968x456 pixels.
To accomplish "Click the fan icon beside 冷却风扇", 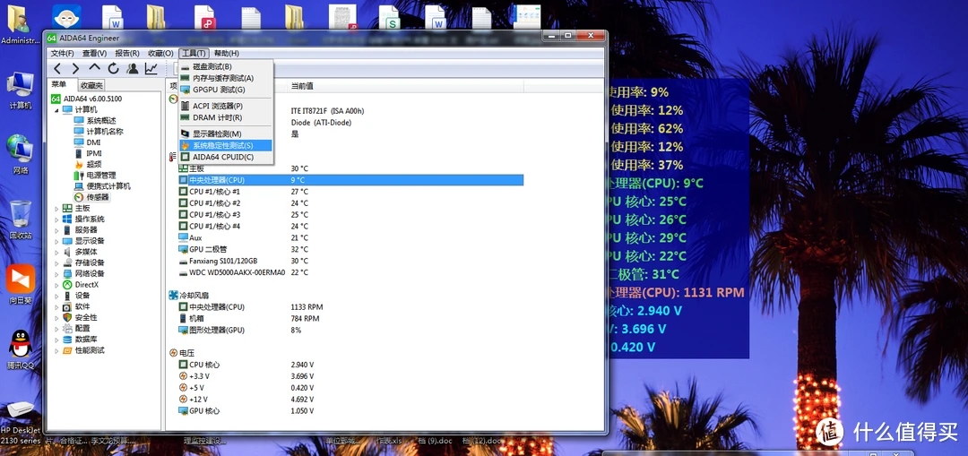I will tap(174, 296).
